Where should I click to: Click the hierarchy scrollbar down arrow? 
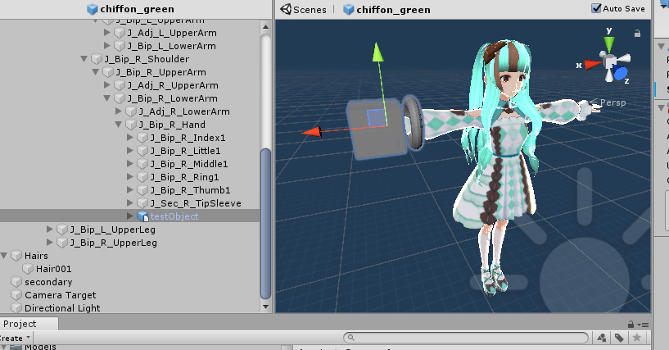(x=266, y=307)
